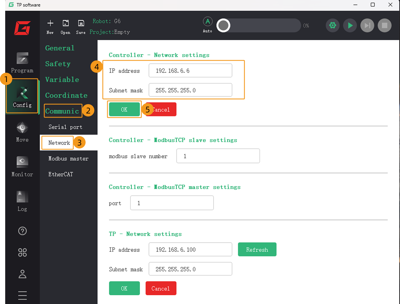
Task: Click the Save project icon
Action: click(81, 27)
